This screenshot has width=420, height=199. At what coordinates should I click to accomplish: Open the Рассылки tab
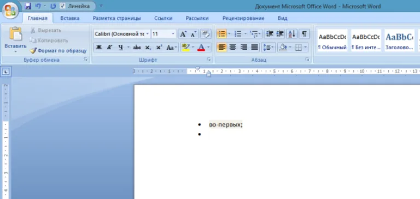[197, 18]
